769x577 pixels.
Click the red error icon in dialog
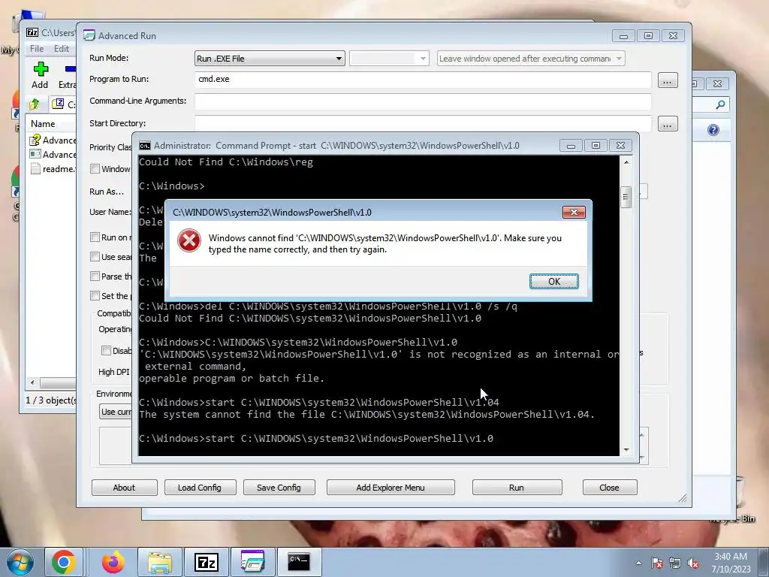tap(188, 241)
